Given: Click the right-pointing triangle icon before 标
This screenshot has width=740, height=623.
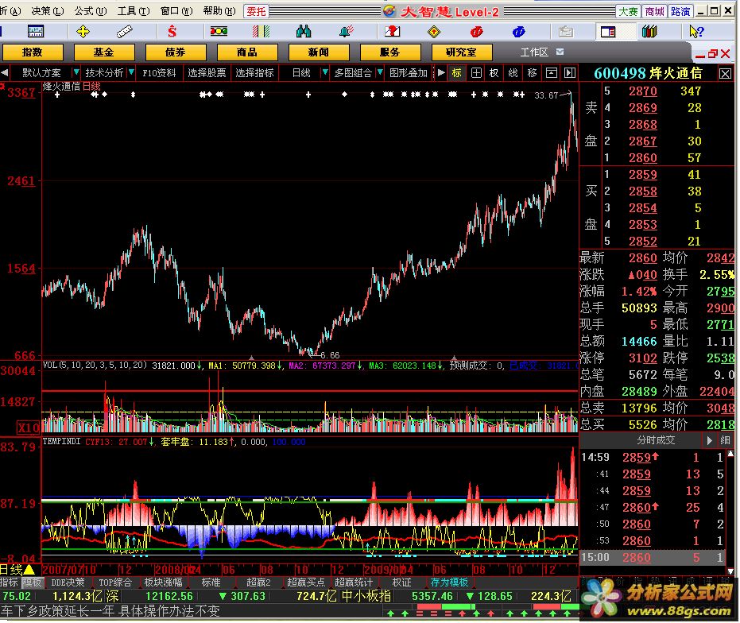Looking at the screenshot, I should [441, 72].
